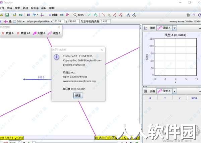This screenshot has height=143, width=201.
Task: Open the plot panel track dropdown arrow
Action: 175,28
